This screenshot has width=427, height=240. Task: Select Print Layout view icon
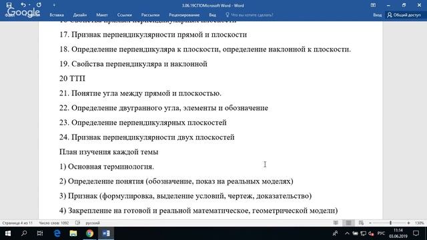(348, 223)
